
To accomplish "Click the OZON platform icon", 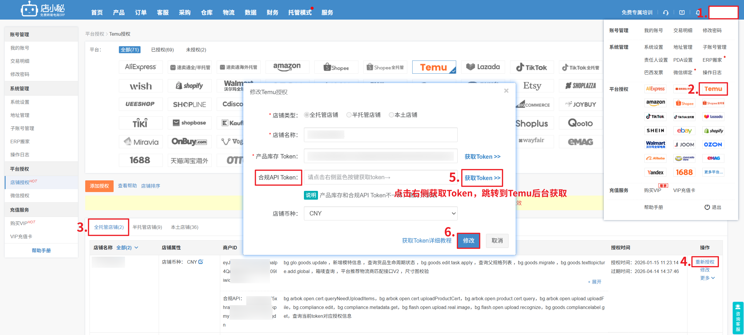I will pos(713,144).
